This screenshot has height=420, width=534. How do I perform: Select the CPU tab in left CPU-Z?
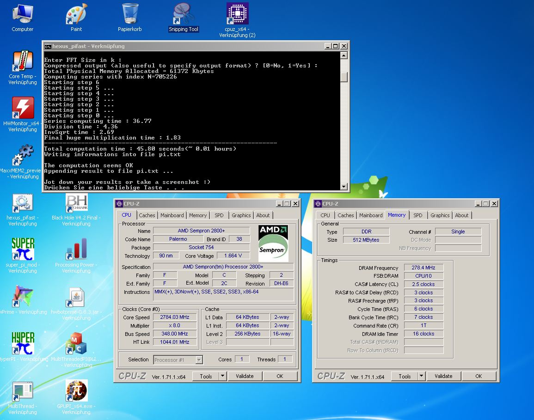(126, 215)
